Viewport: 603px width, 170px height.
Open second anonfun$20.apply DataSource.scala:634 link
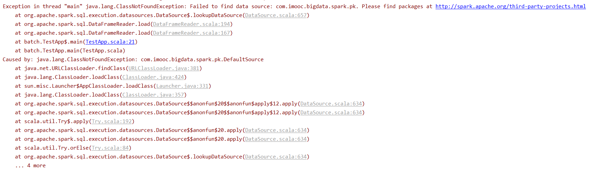(x=276, y=139)
